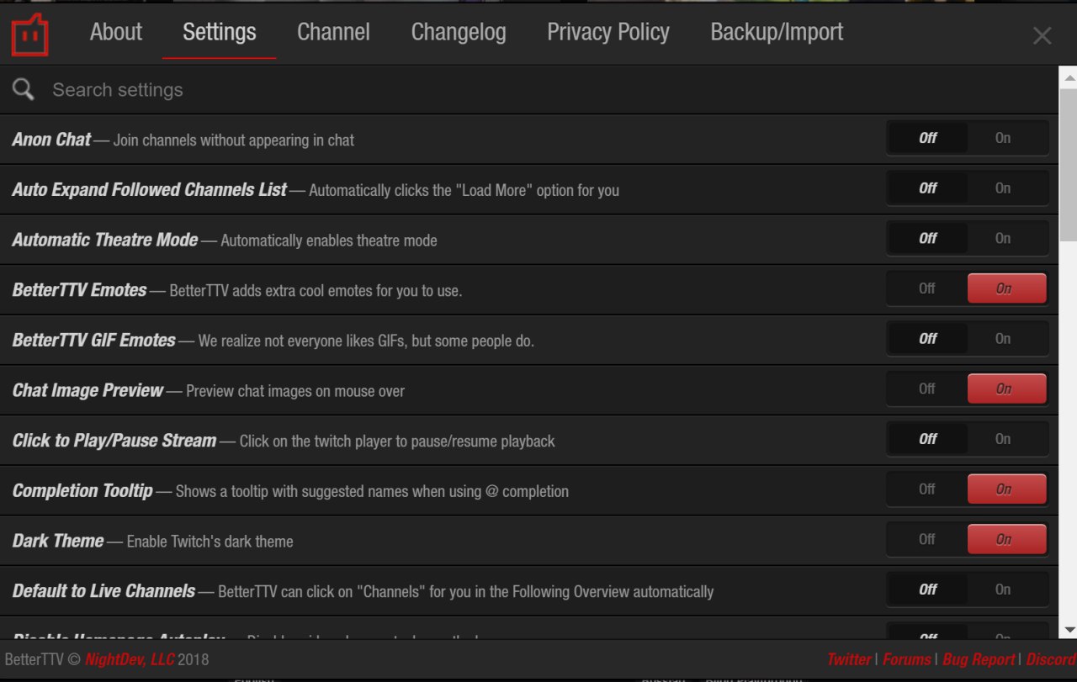Click On for BetterTTV Emotes
The image size is (1077, 682).
(x=1006, y=288)
